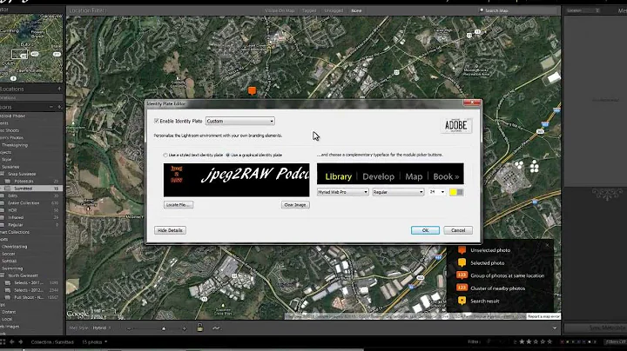Select the Tagged location filter

coord(309,10)
